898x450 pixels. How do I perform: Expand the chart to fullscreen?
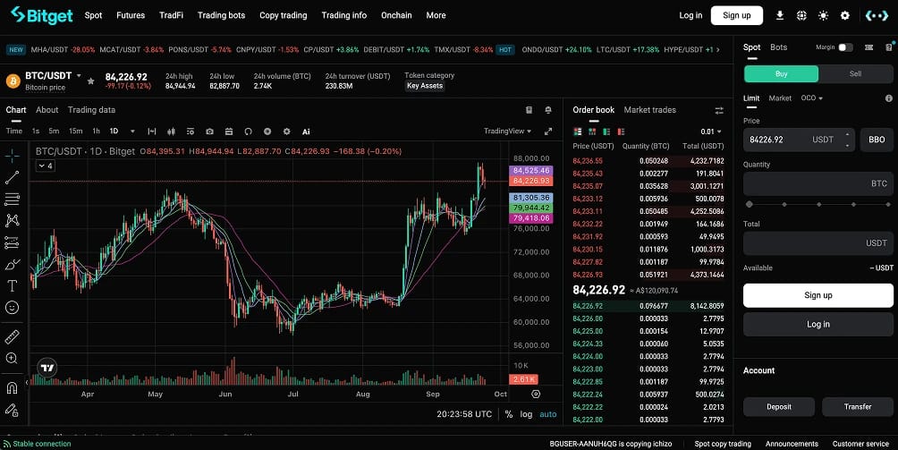548,132
